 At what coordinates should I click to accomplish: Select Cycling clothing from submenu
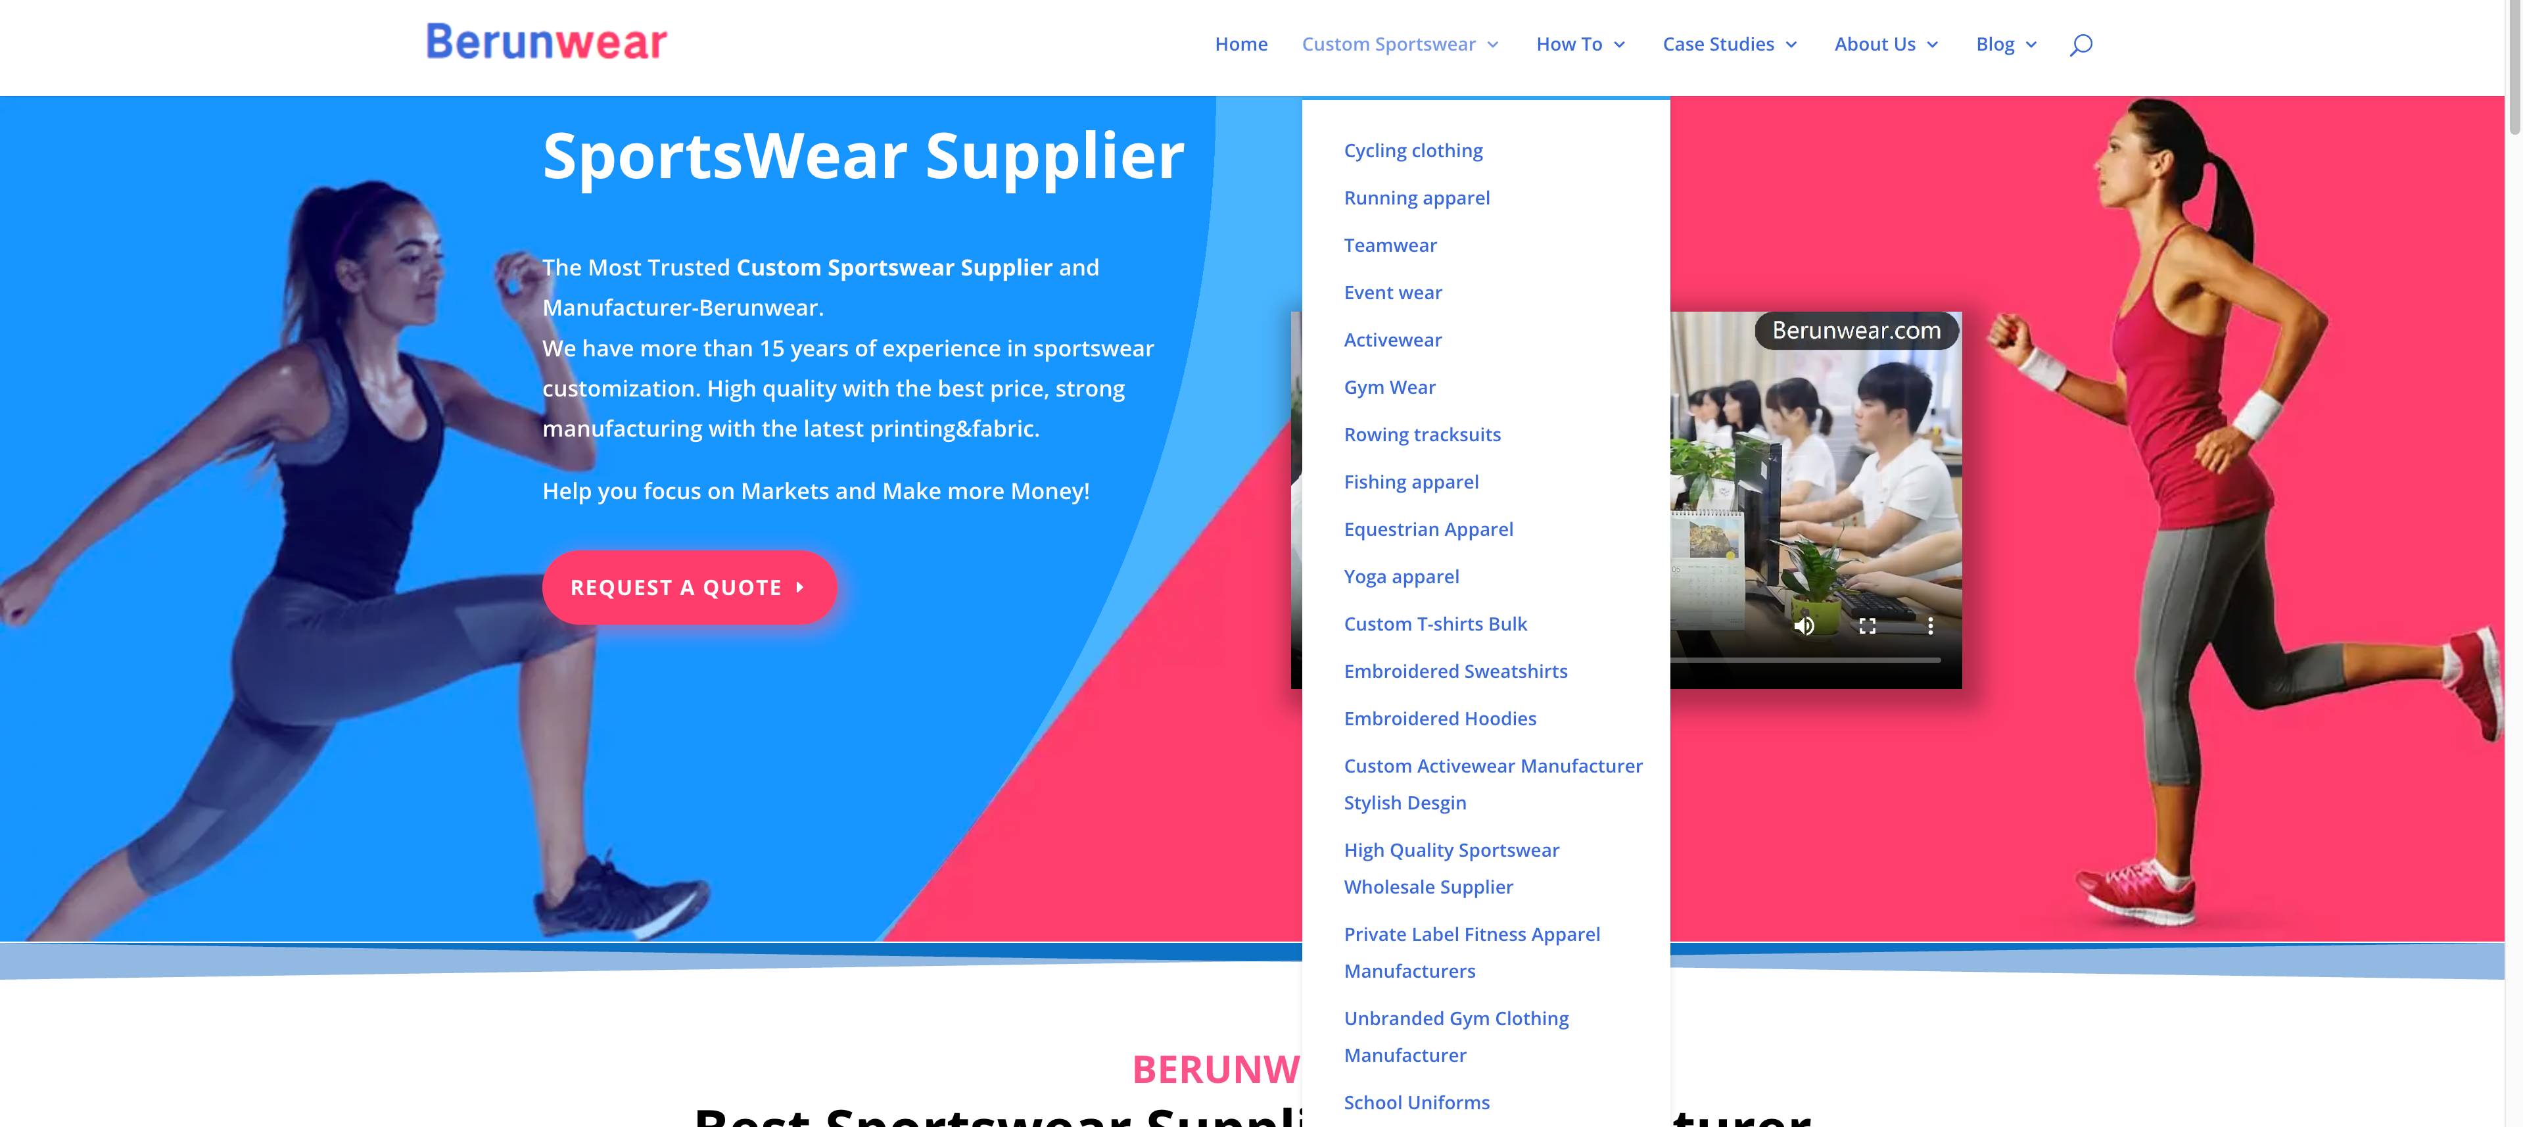(1413, 151)
